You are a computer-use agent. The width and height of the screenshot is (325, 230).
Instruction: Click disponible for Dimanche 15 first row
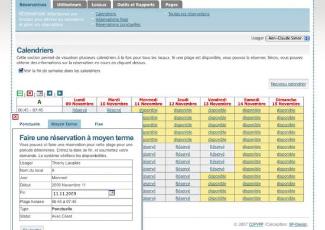(286, 110)
